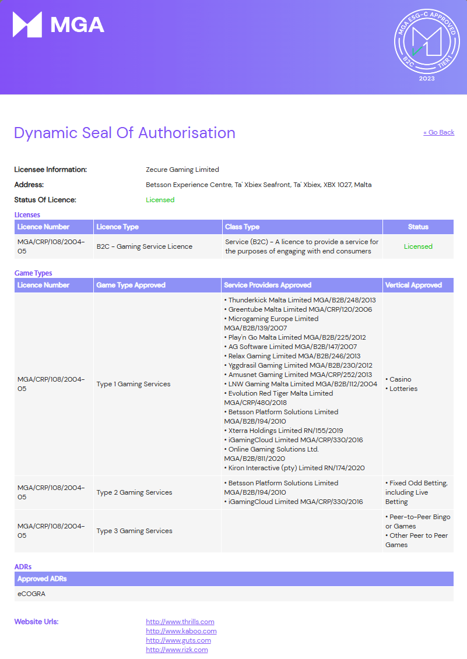
Task: Click the MGA logo in the header
Action: coord(58,24)
